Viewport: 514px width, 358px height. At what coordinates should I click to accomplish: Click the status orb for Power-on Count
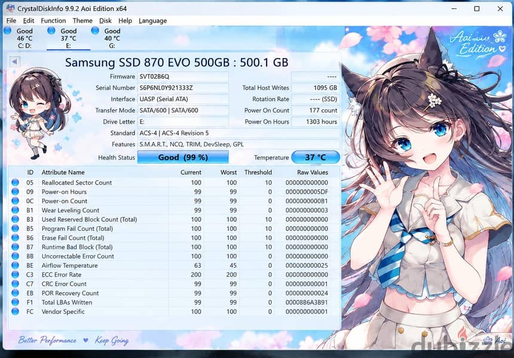15,201
